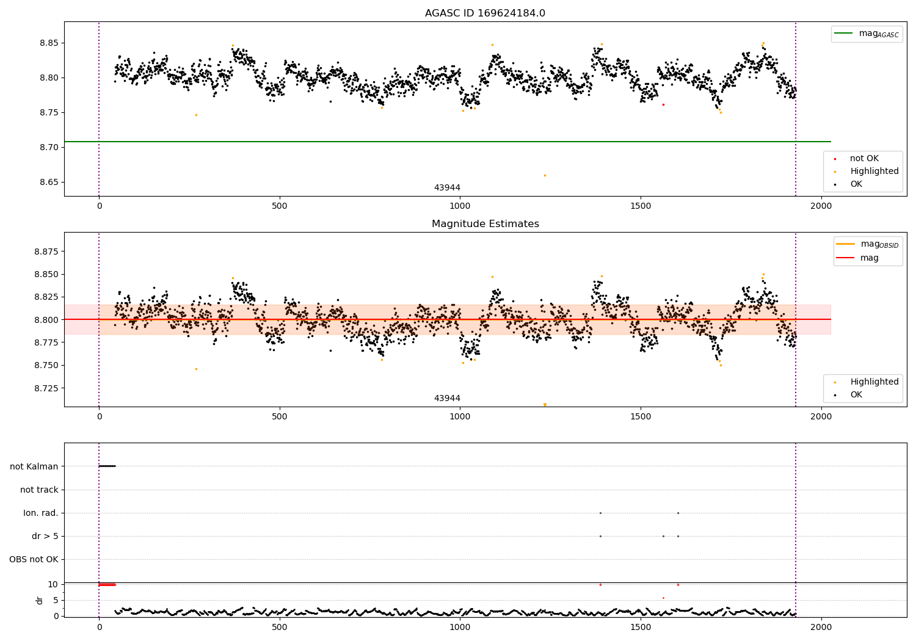
Task: Click the 'not Kalman' row label
Action: (34, 466)
